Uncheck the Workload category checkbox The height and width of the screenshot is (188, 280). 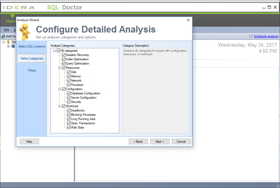(64, 106)
